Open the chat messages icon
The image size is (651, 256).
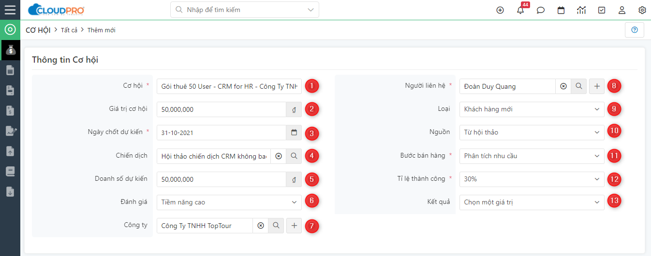point(541,10)
